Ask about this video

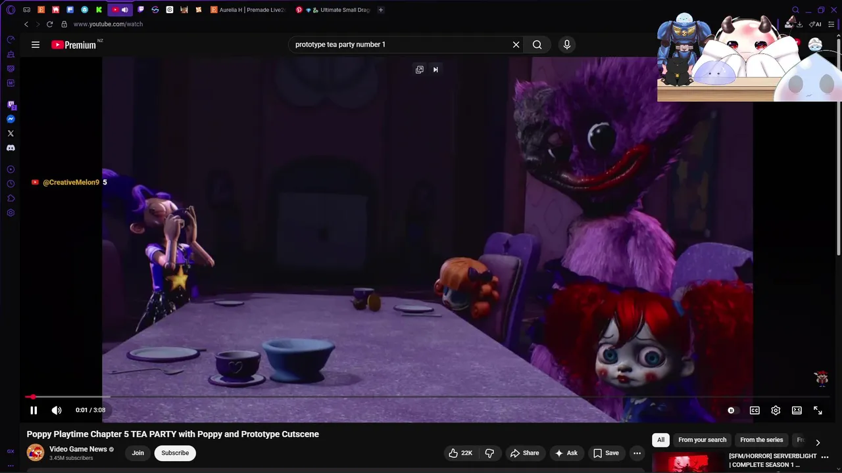(x=566, y=453)
